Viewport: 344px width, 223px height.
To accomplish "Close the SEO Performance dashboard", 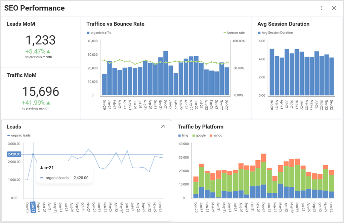I will (334, 8).
